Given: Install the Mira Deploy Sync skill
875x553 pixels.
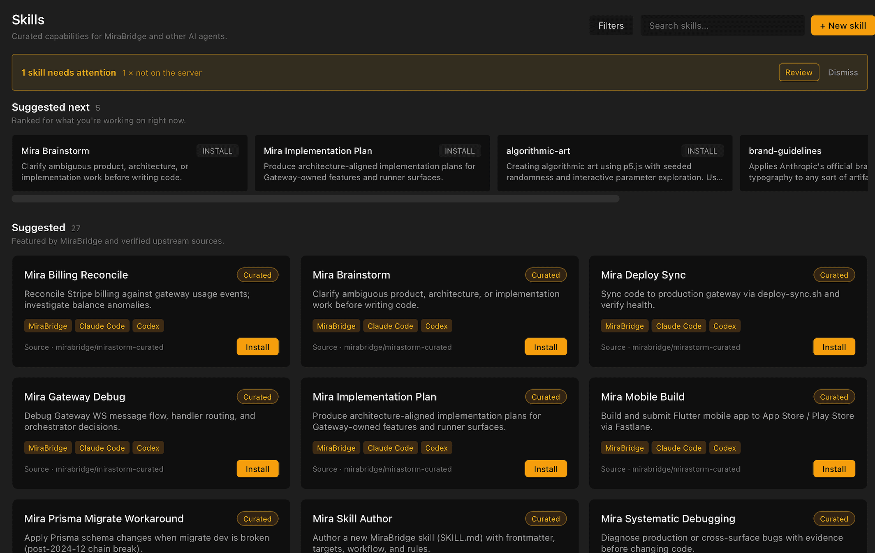Looking at the screenshot, I should click(834, 347).
